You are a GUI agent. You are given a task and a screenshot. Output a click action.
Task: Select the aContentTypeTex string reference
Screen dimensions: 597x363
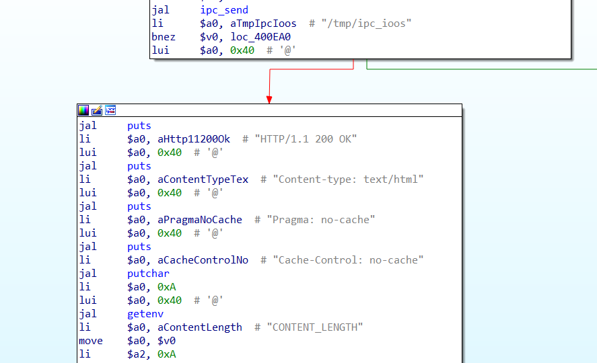click(203, 179)
